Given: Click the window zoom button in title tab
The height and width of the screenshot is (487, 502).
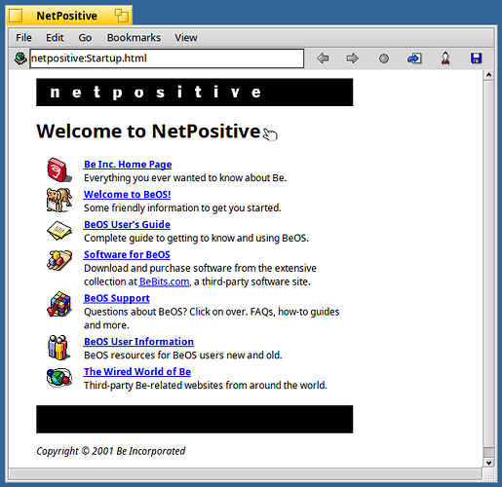Looking at the screenshot, I should [x=122, y=16].
